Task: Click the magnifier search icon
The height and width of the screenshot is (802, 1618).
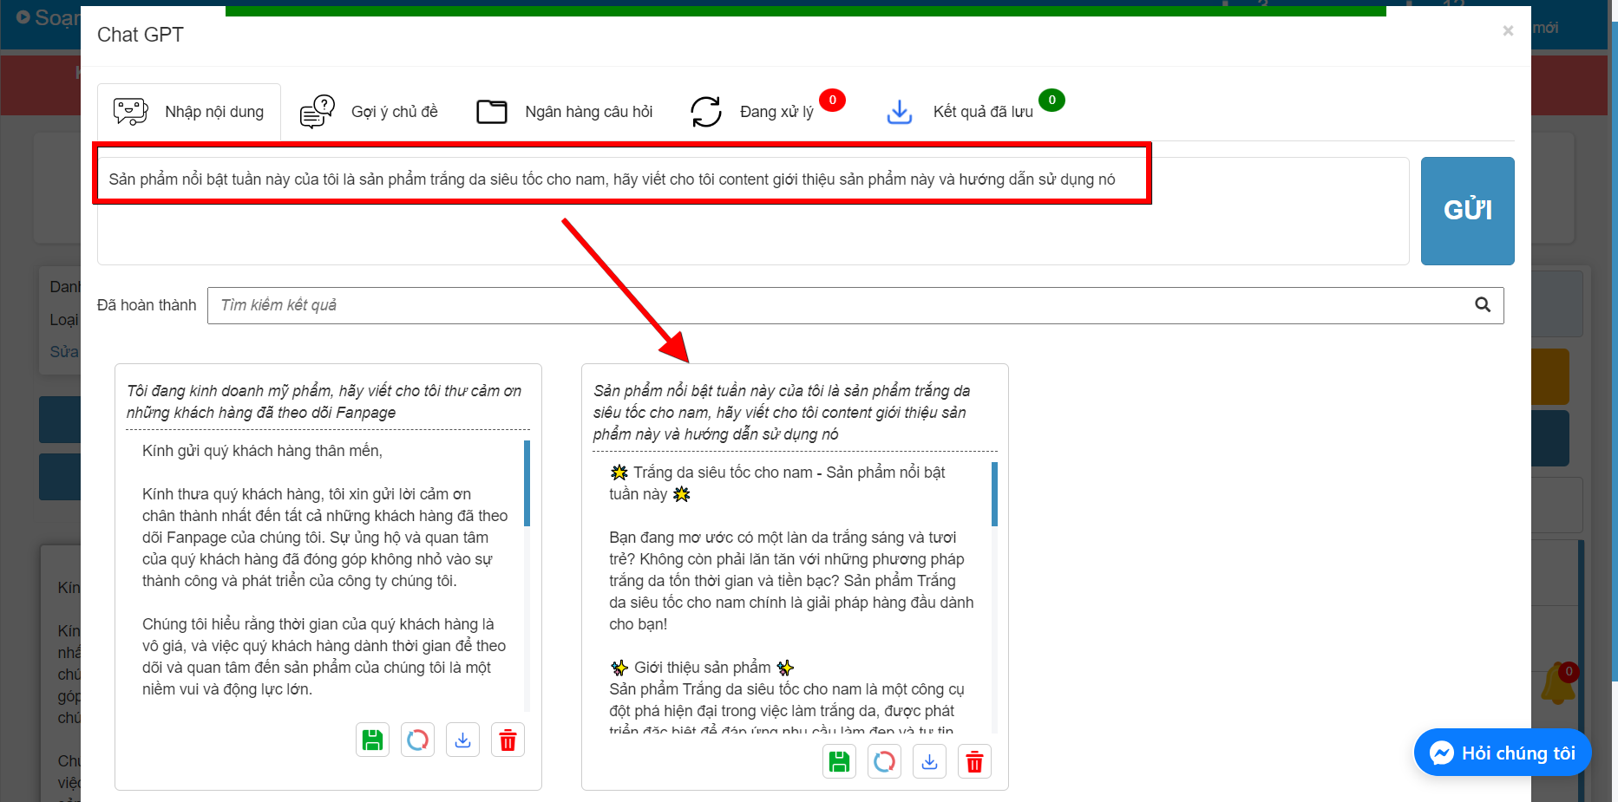Action: (x=1483, y=305)
